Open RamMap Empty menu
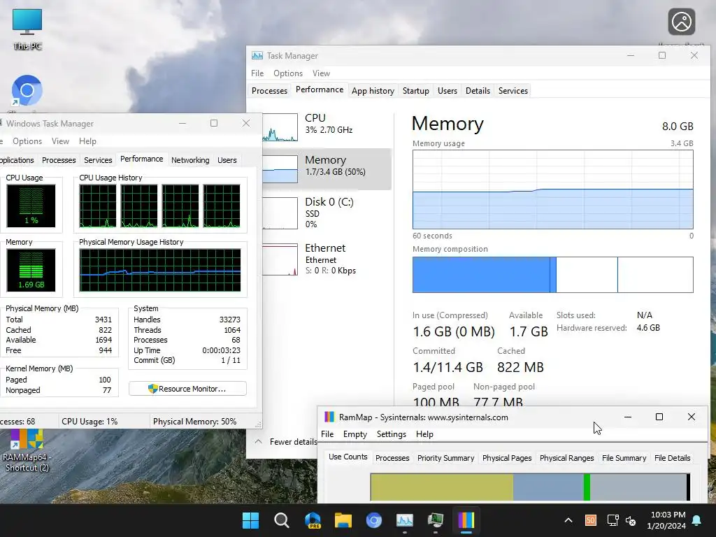The image size is (716, 537). tap(355, 434)
